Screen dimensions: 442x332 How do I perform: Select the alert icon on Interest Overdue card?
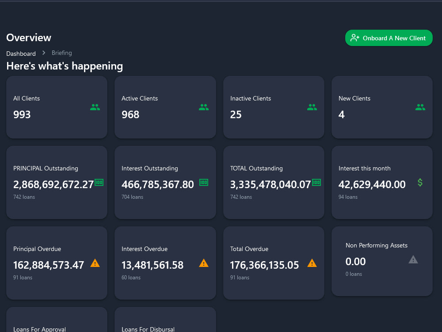point(204,263)
